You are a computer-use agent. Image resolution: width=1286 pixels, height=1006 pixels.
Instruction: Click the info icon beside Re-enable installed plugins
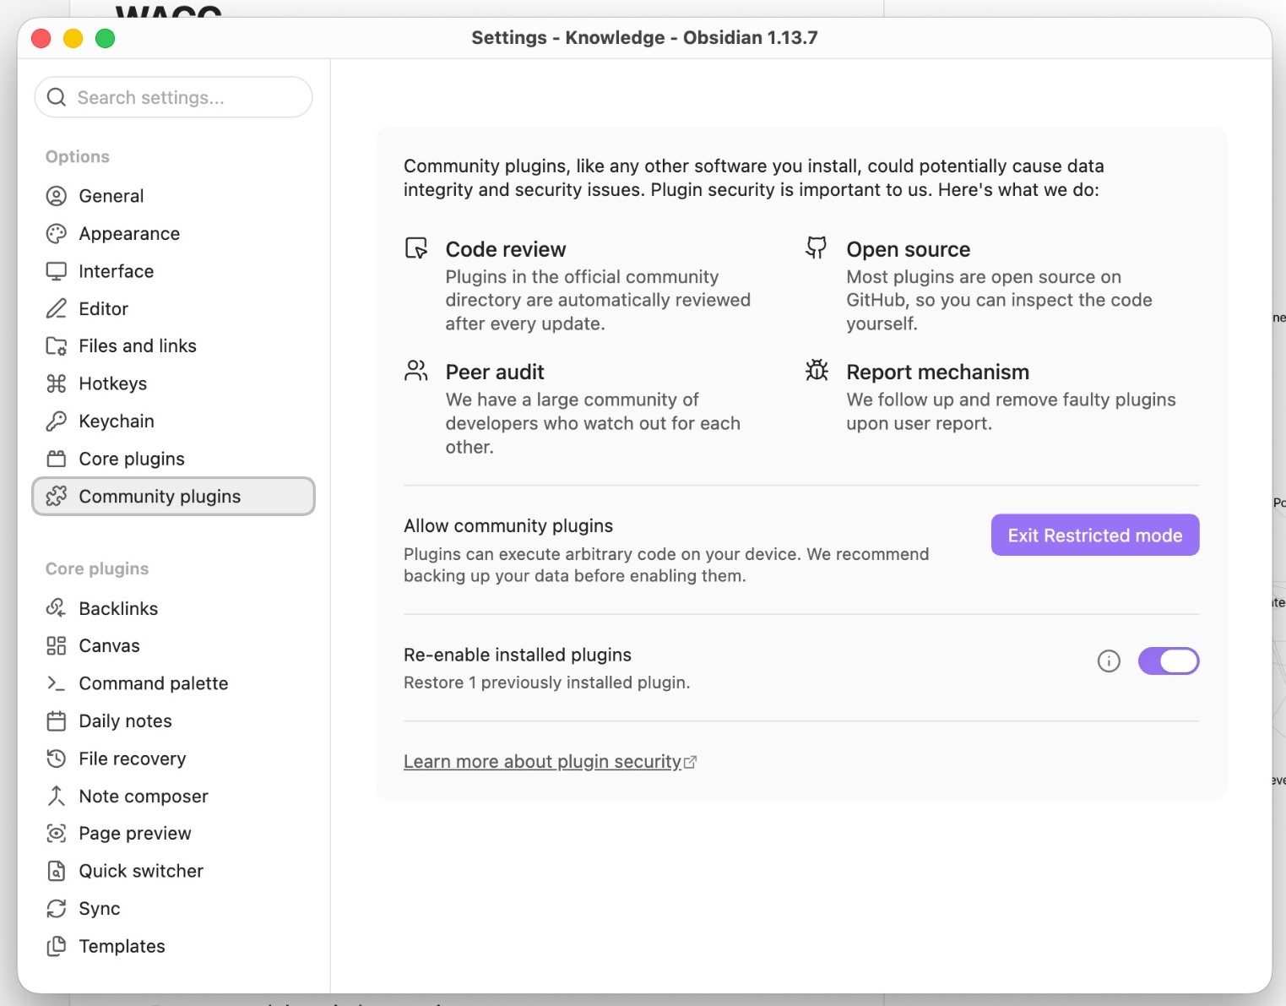pos(1109,661)
